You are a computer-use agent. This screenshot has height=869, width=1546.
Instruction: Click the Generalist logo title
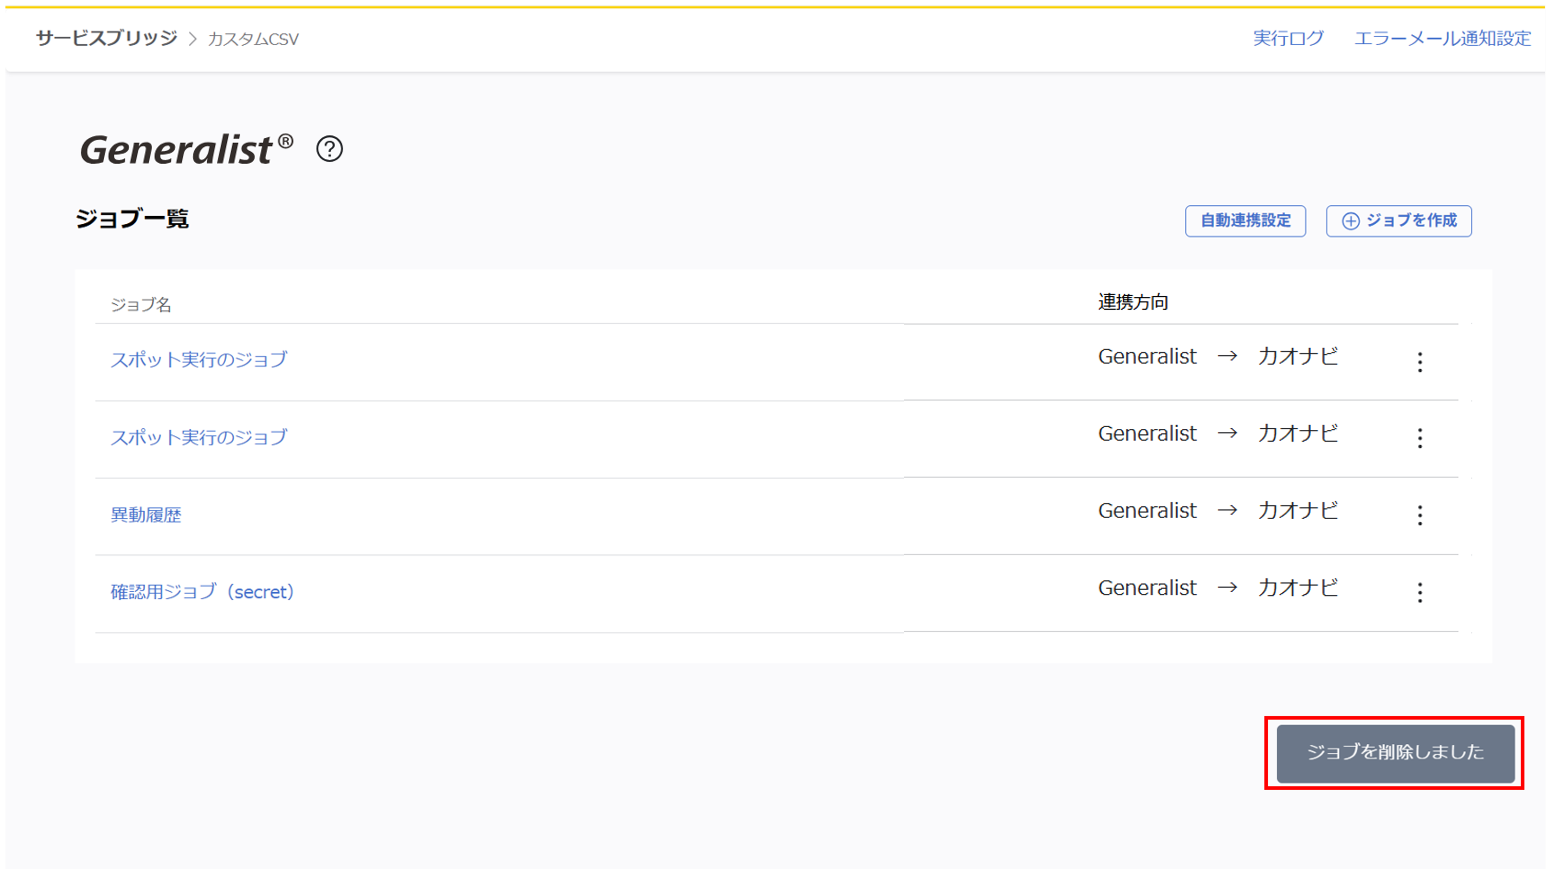coord(187,149)
